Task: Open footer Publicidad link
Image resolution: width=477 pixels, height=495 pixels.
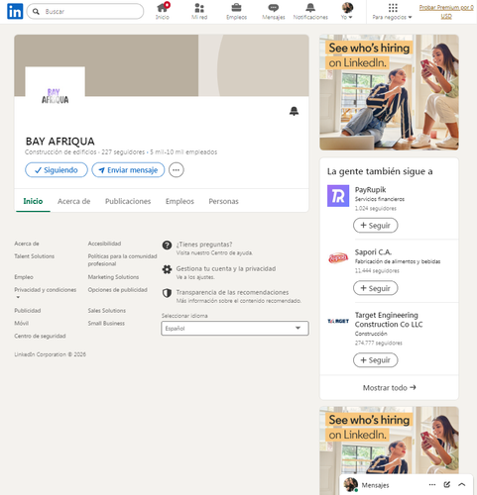Action: click(x=28, y=311)
